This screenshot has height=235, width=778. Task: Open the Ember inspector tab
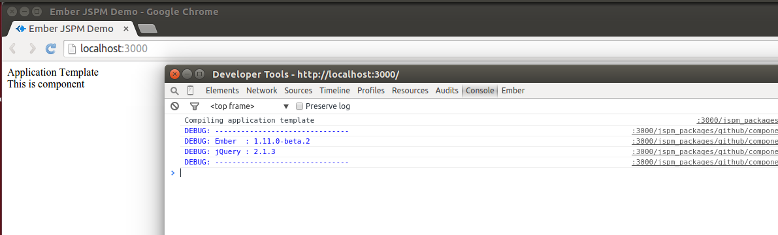click(513, 90)
